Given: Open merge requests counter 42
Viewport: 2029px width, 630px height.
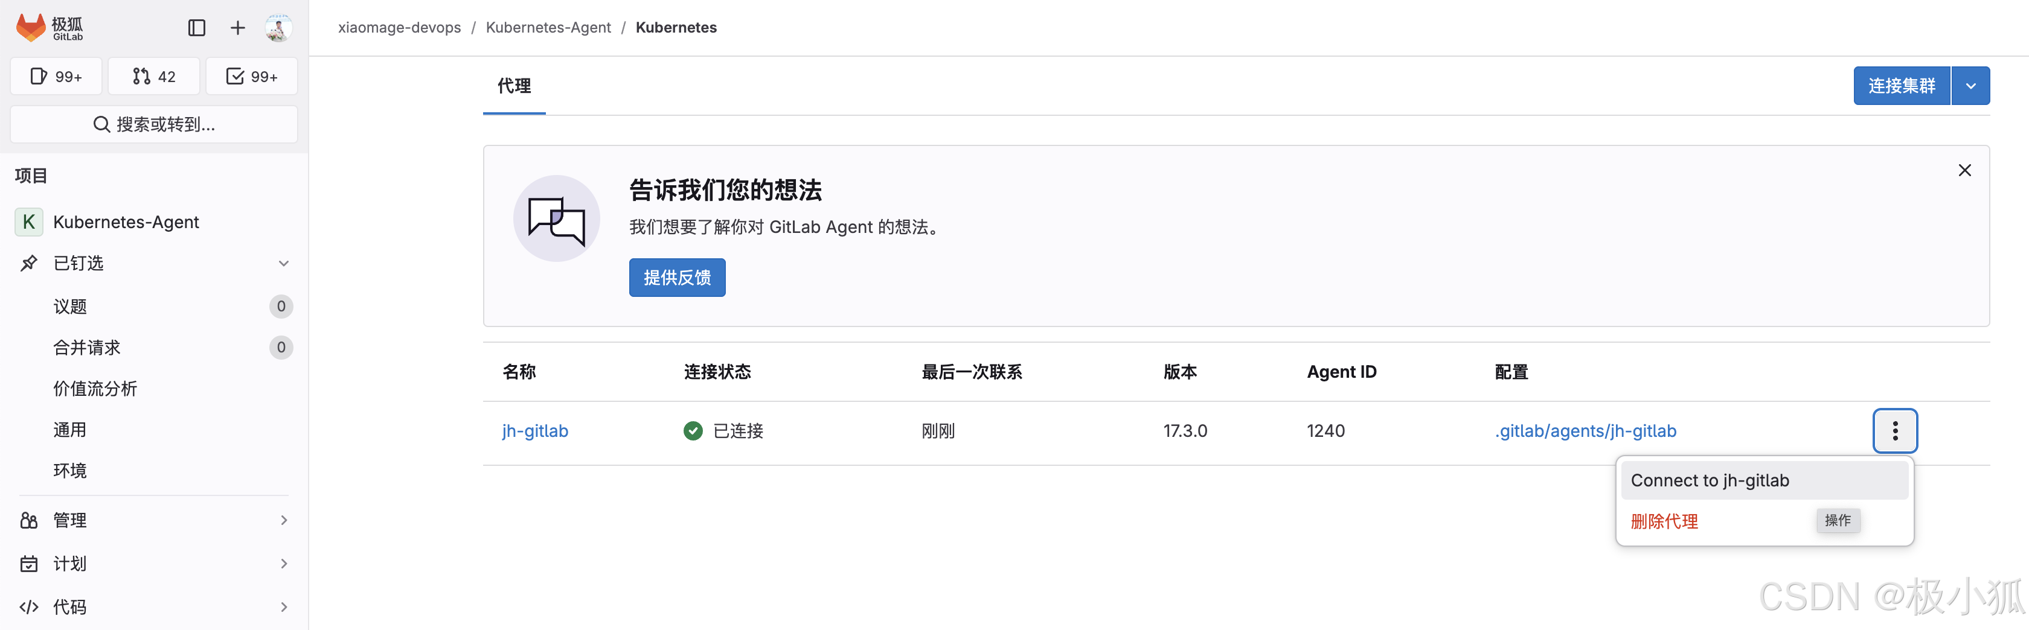Looking at the screenshot, I should [153, 77].
